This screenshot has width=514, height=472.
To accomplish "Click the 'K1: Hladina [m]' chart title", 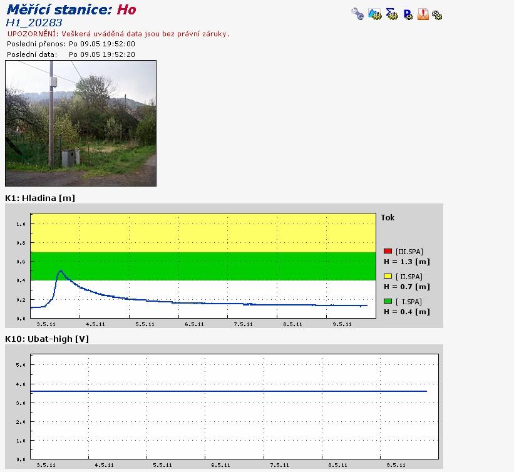I will (40, 198).
